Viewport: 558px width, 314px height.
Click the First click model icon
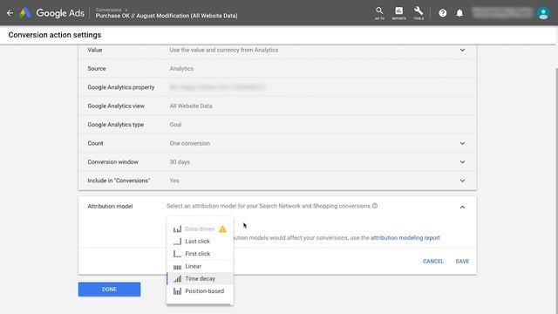point(177,254)
